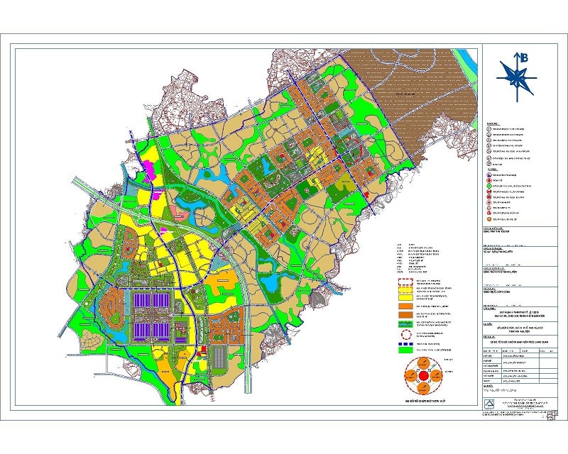Click the blue north compass rose
Image resolution: width=568 pixels, height=454 pixels.
516,76
